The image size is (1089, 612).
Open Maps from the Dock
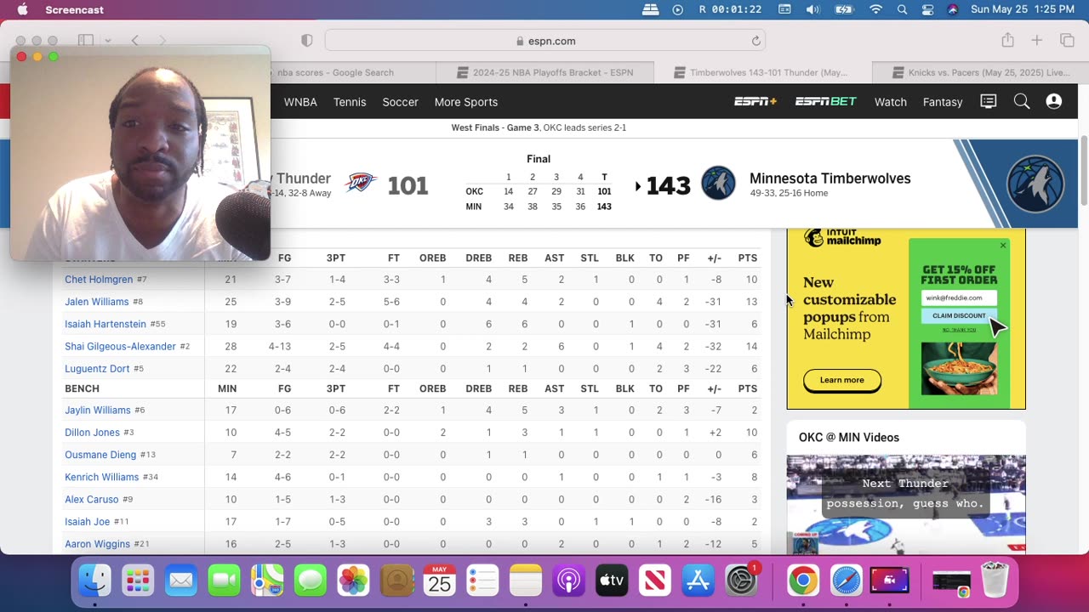267,581
